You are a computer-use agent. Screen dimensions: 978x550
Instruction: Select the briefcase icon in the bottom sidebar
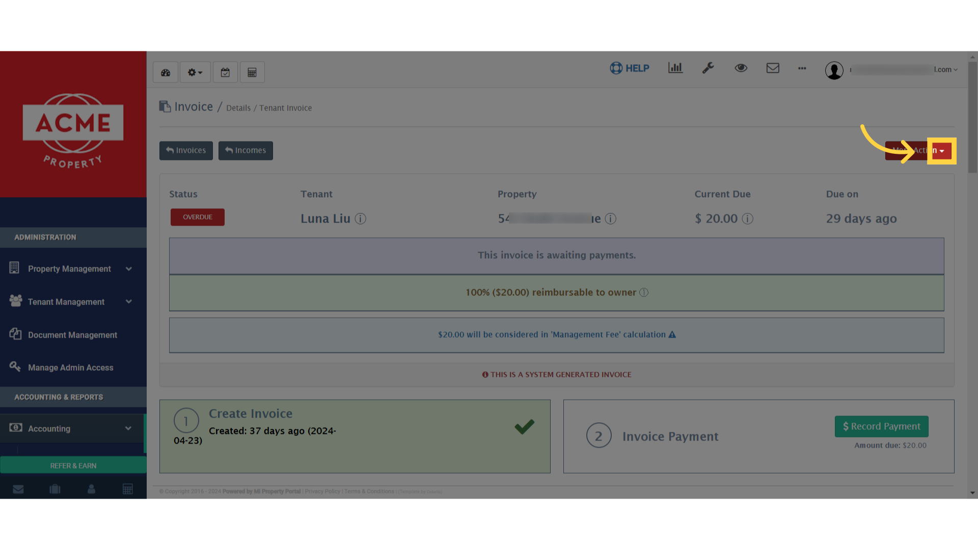pos(55,489)
